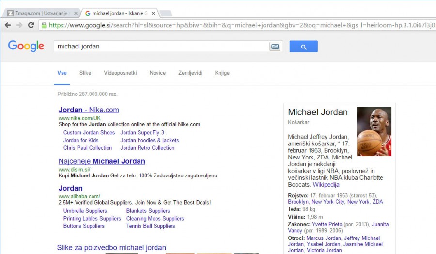Click the green padlock security icon
The height and width of the screenshot is (254, 436).
44,25
